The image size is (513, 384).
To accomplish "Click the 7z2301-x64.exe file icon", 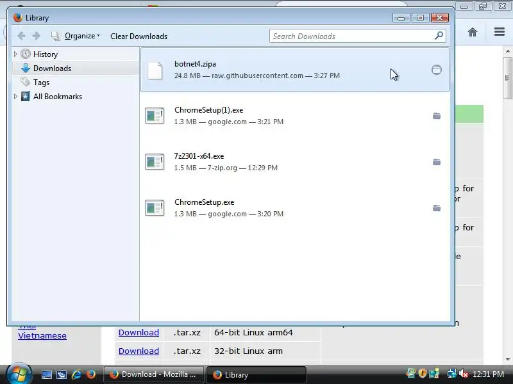I will (x=155, y=162).
